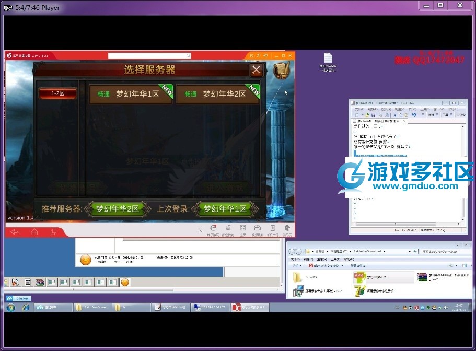Select the 屏幕录像专家注册机 file in Explorer
This screenshot has height=351, width=476.
coord(374,291)
